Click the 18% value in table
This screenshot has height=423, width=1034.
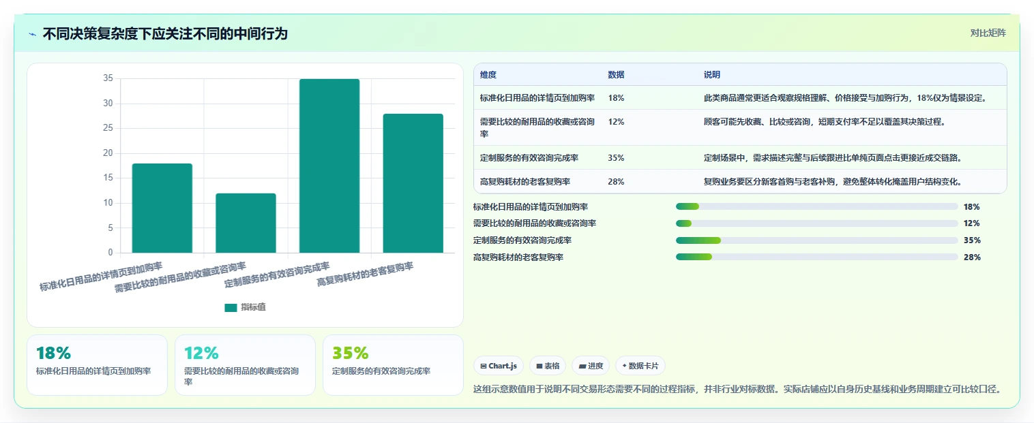click(616, 98)
